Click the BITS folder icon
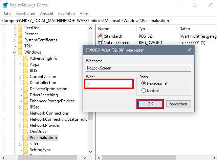217x160 pixels. click(x=26, y=71)
